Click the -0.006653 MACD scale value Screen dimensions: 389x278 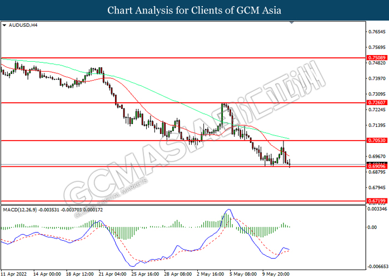[377, 266]
